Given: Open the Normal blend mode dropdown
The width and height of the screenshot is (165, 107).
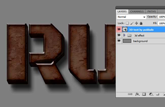Looking at the screenshot, I should pos(131,17).
